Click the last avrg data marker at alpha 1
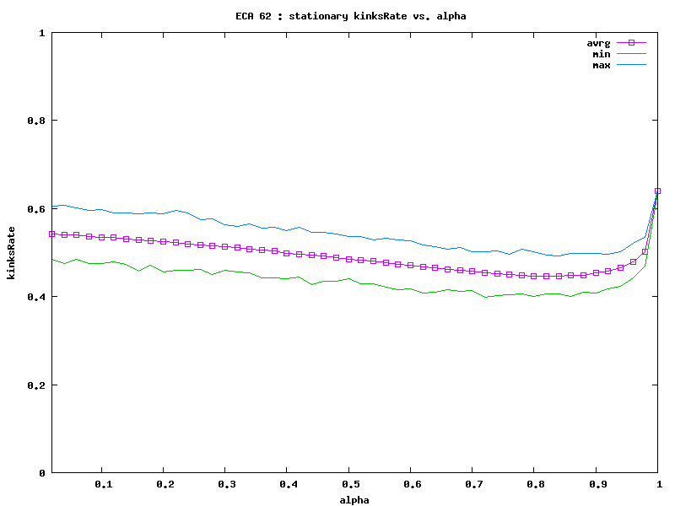 point(657,191)
